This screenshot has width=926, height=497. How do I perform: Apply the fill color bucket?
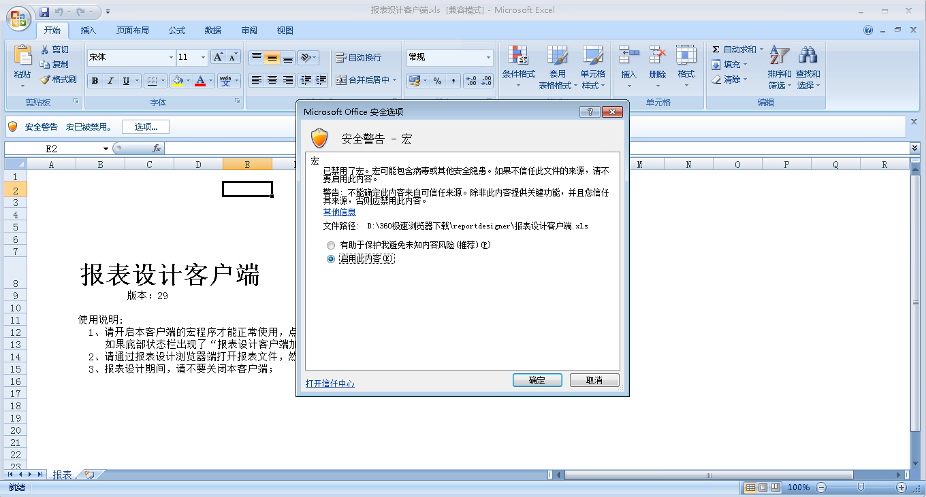point(178,81)
